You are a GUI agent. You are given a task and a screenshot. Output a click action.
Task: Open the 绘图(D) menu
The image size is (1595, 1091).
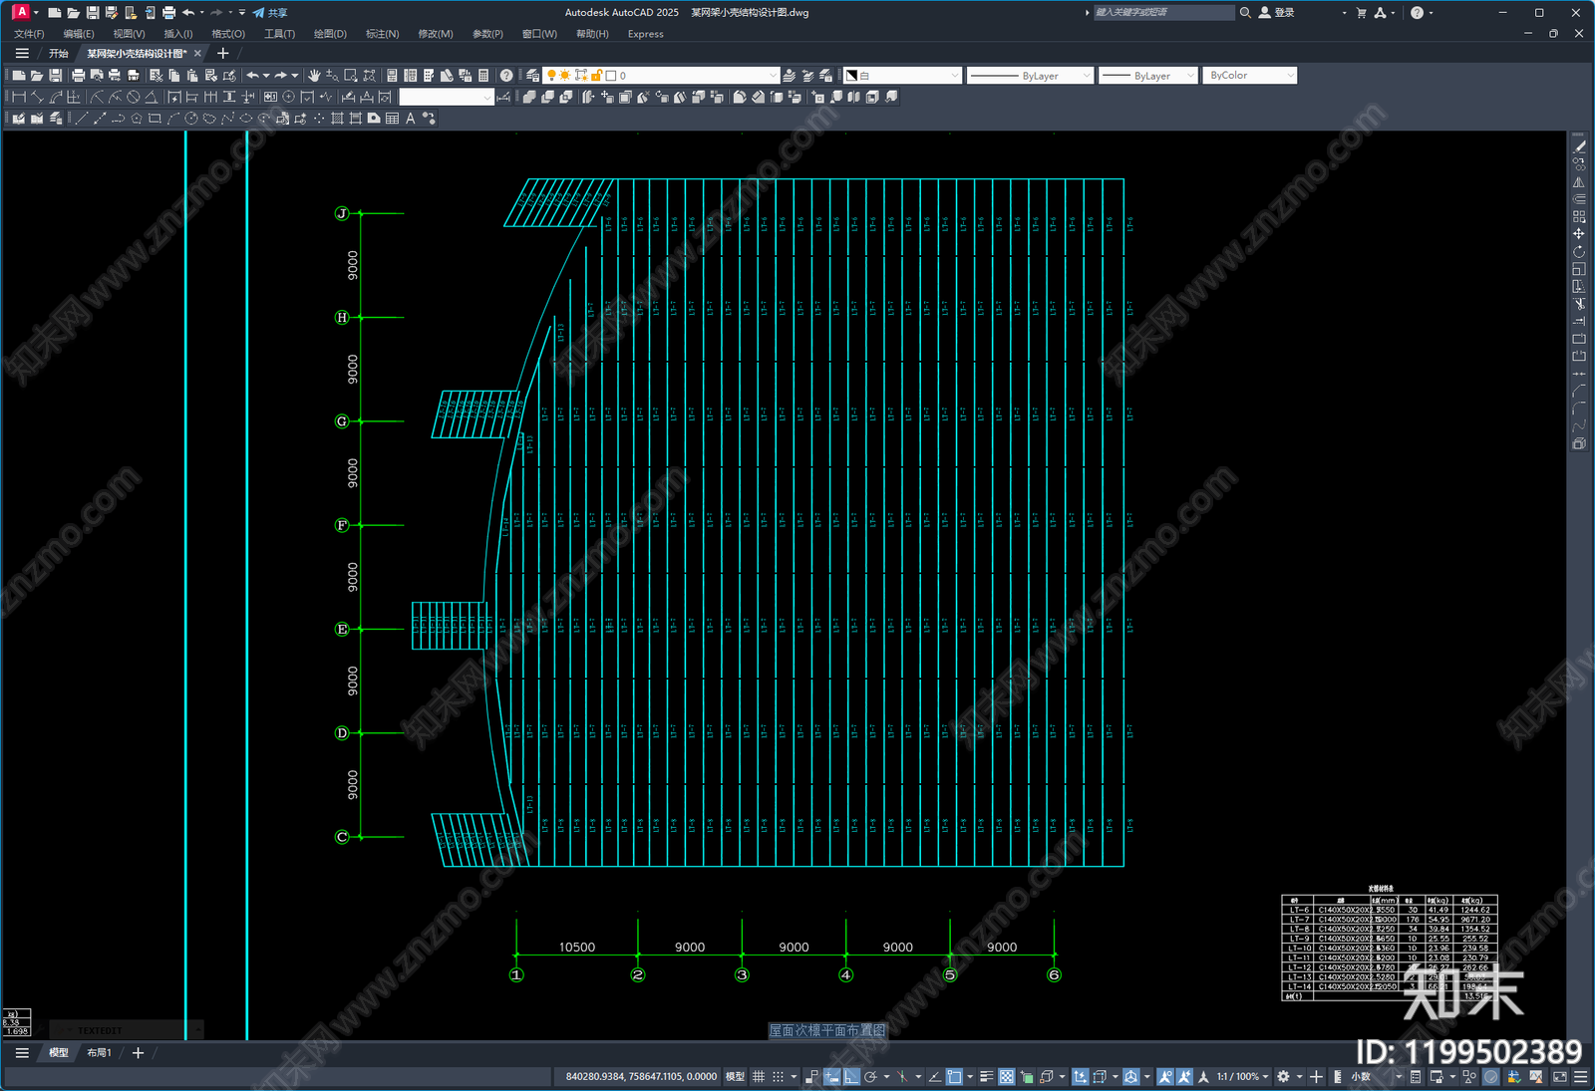pyautogui.click(x=330, y=34)
